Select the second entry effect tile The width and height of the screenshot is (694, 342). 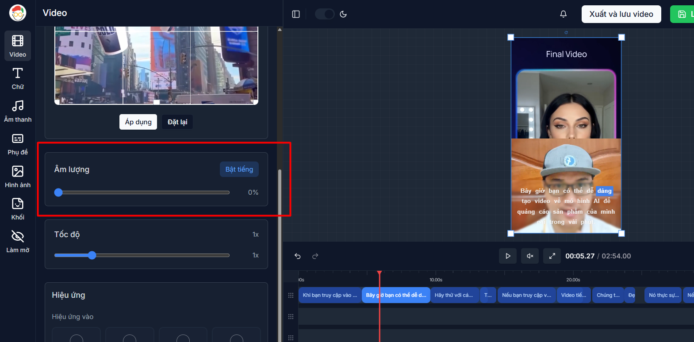130,335
